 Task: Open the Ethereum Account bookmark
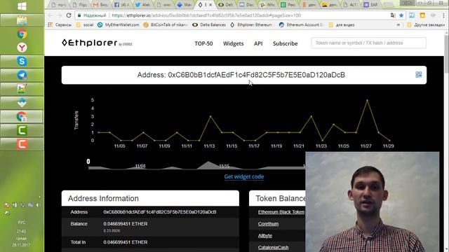coord(302,25)
